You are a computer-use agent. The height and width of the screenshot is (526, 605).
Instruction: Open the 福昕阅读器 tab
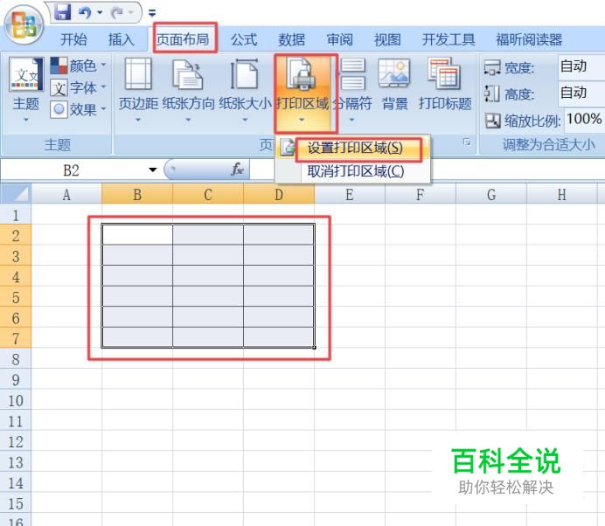(x=529, y=39)
